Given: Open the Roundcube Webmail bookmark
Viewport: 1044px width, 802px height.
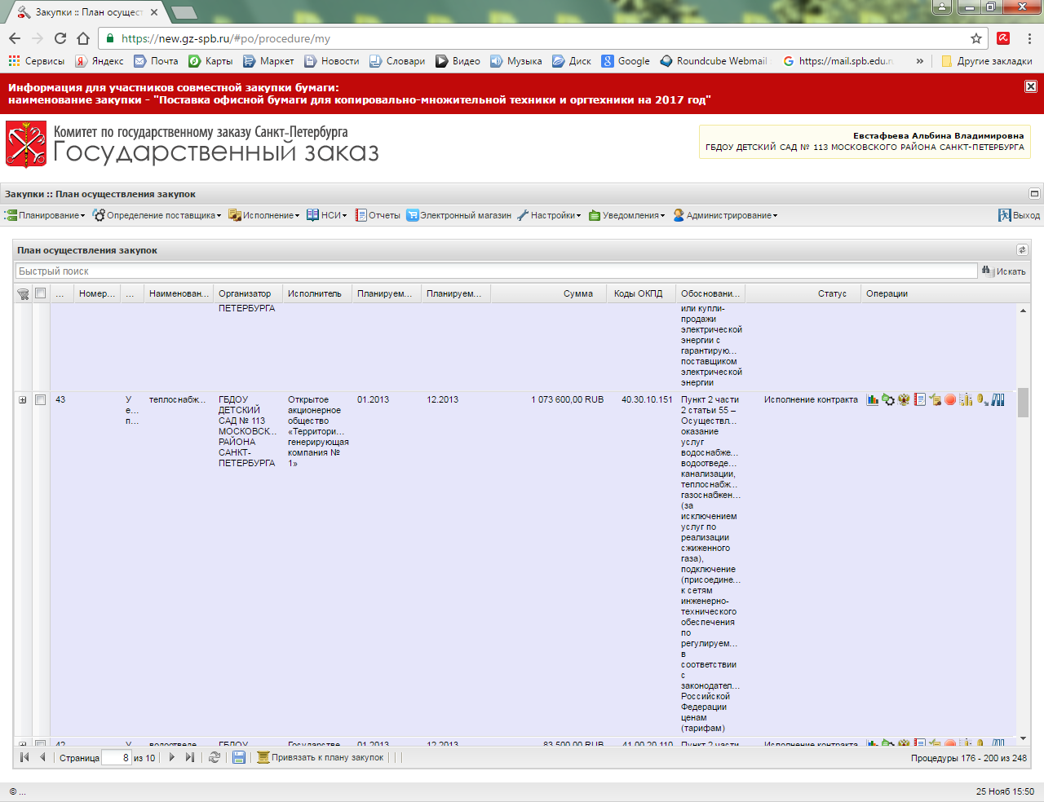Looking at the screenshot, I should coord(714,61).
